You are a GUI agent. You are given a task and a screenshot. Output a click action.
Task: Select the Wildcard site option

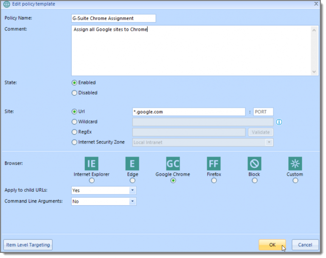(75, 122)
